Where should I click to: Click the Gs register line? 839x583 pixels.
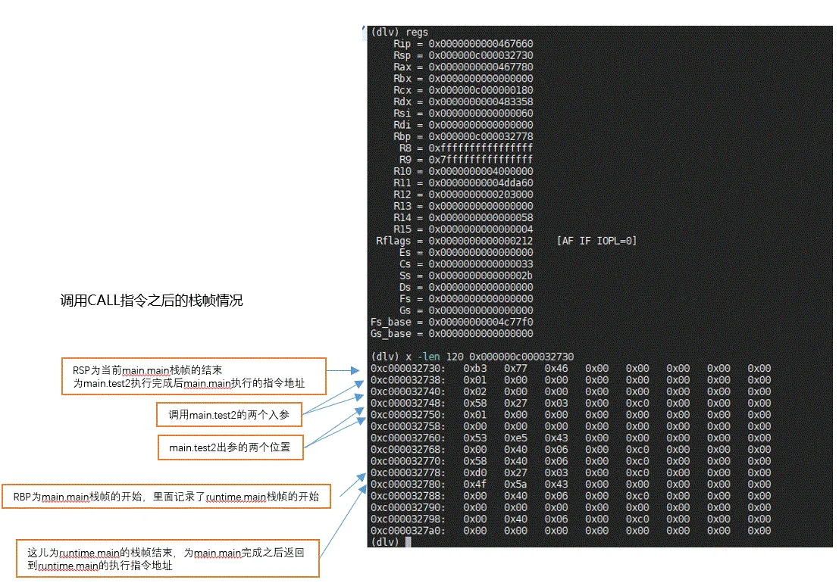point(466,310)
